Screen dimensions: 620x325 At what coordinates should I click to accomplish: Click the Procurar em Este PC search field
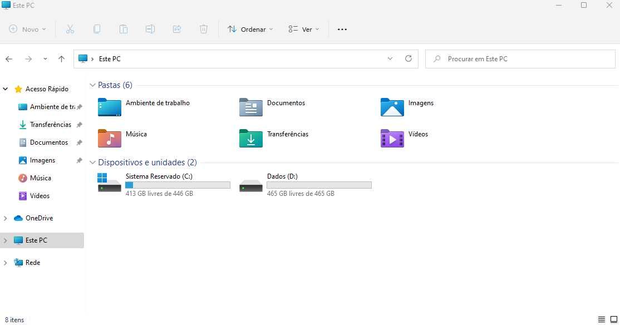(520, 59)
